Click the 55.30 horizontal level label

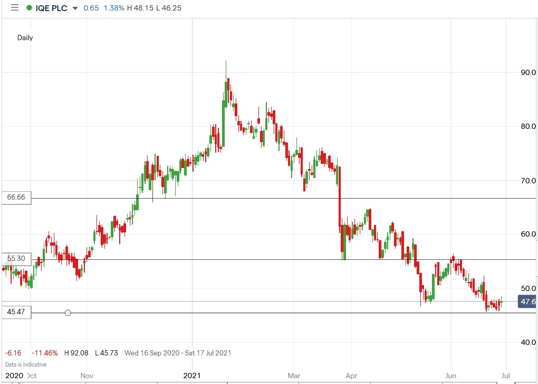pos(16,258)
